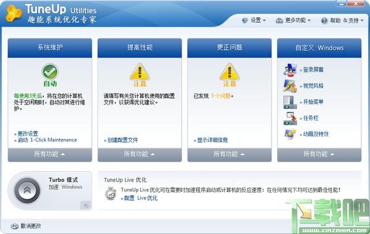Open the 视觉风格 link
370x234 pixels.
click(x=313, y=86)
